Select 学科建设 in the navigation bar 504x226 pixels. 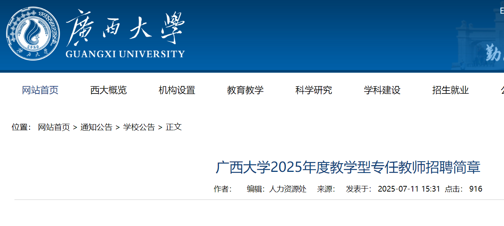(382, 90)
